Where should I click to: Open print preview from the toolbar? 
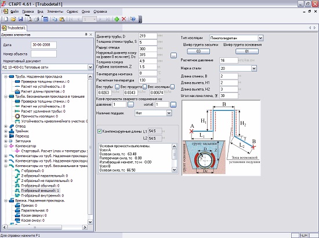30,19
